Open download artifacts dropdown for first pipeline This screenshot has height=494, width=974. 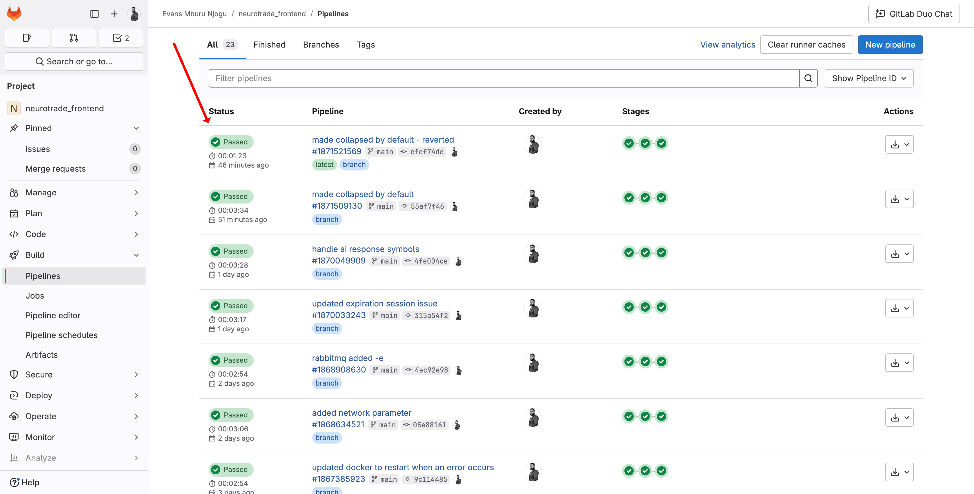(899, 144)
